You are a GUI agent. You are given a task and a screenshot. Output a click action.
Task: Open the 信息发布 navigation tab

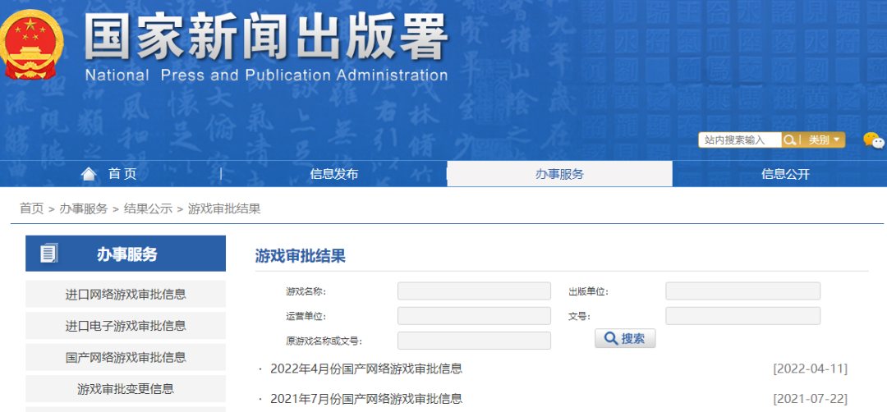pos(333,174)
